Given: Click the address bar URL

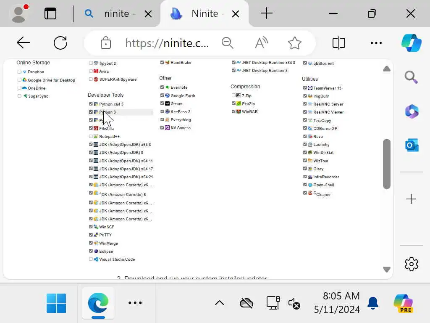Looking at the screenshot, I should coord(167,43).
